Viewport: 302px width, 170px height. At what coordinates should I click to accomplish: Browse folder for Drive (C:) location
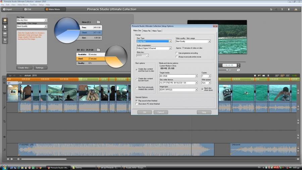click(x=98, y=22)
